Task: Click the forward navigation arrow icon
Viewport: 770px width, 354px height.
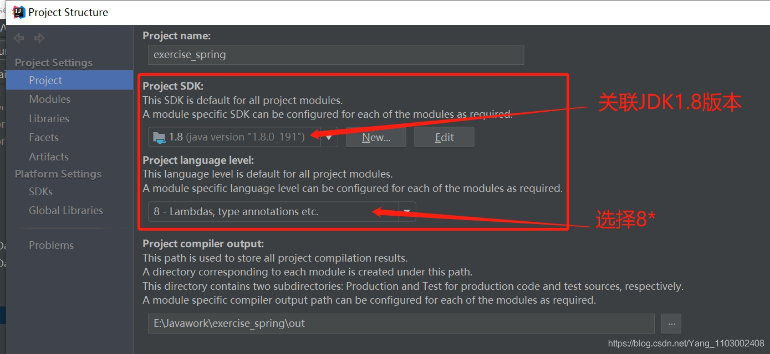Action: (x=38, y=38)
